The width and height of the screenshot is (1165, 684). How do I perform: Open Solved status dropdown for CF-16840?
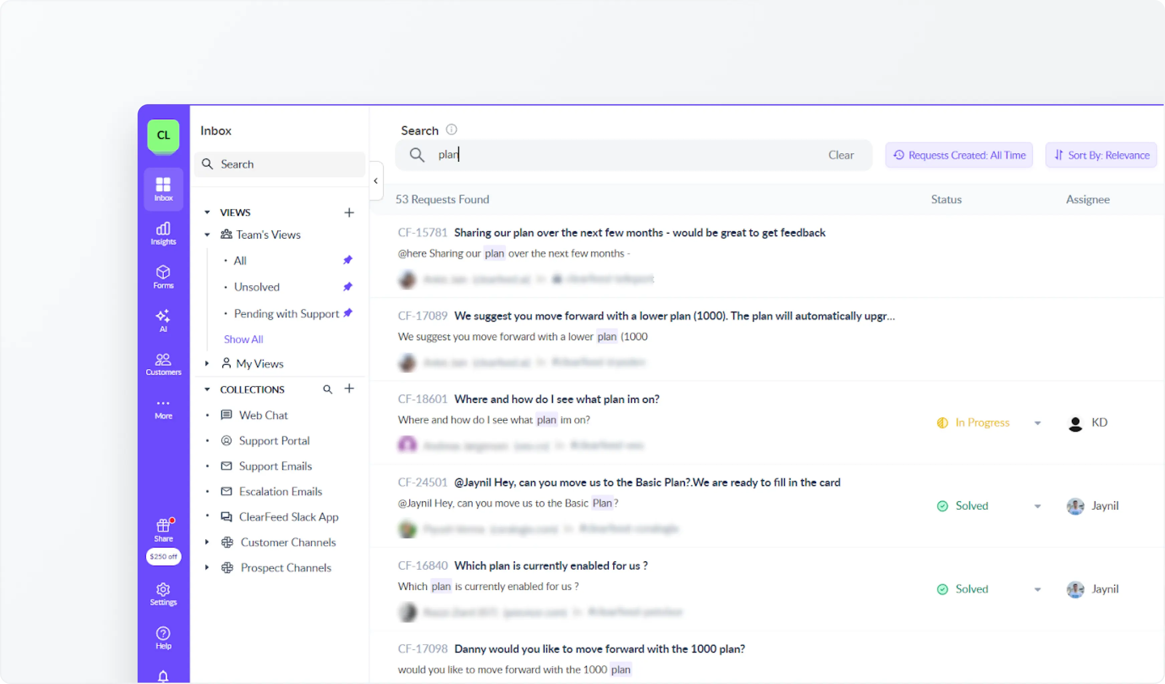pyautogui.click(x=989, y=589)
